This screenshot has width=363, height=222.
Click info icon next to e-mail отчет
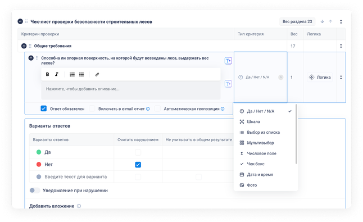pos(148,109)
